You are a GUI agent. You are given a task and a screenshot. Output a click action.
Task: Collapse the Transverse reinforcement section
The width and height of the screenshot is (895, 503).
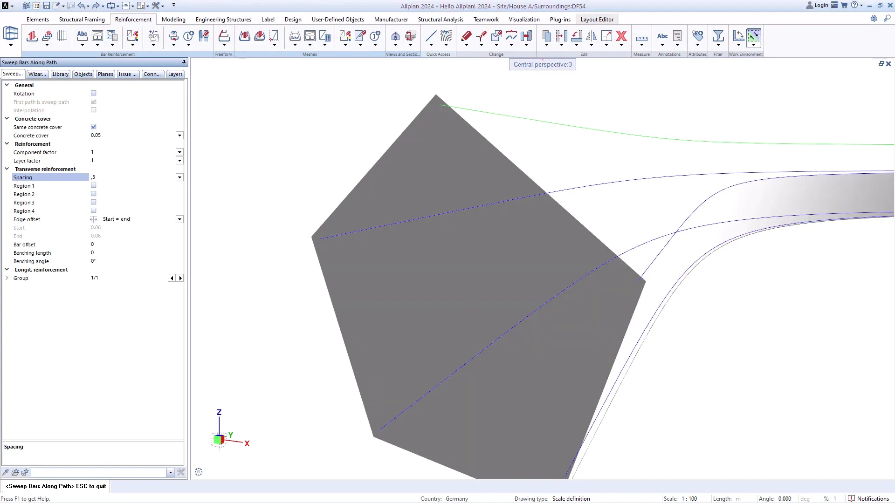(7, 169)
